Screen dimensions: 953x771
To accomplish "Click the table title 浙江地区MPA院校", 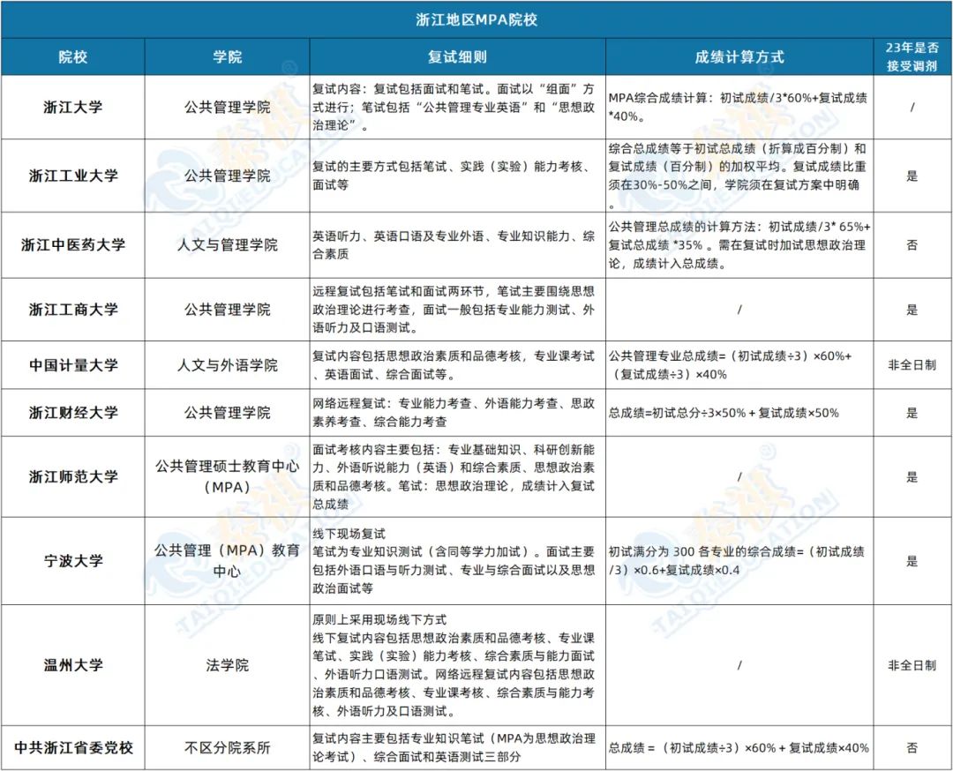I will 476,19.
